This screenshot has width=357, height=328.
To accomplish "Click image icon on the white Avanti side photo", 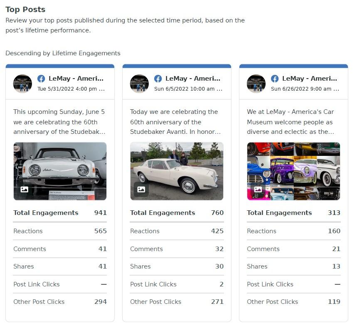I will point(141,189).
